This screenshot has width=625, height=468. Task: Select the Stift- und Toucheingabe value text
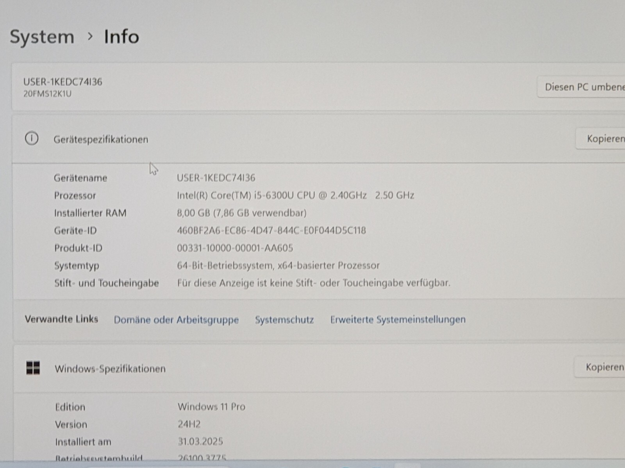point(314,283)
